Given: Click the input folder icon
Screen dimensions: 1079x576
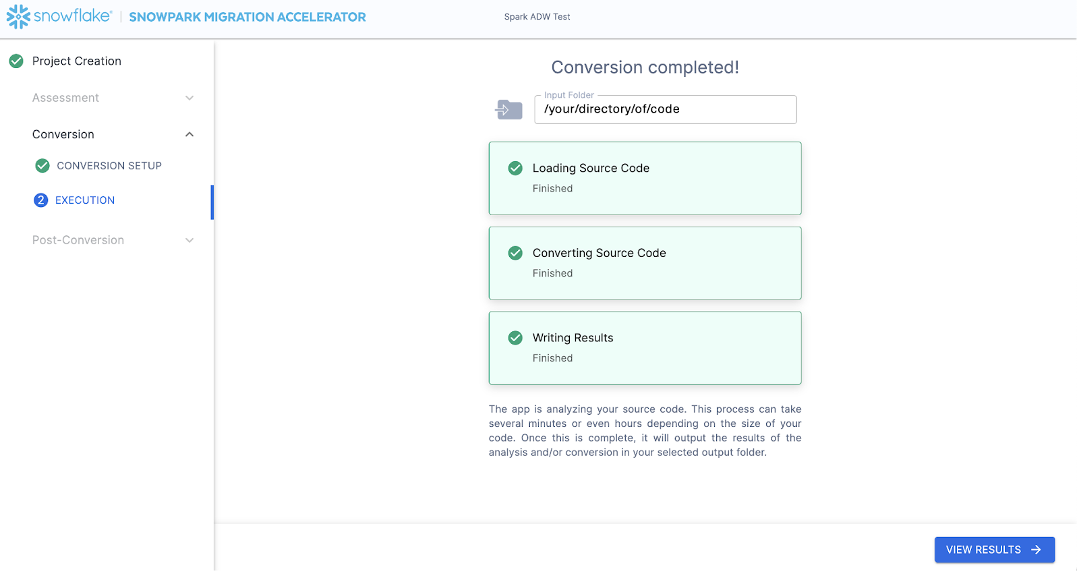Looking at the screenshot, I should coord(509,109).
